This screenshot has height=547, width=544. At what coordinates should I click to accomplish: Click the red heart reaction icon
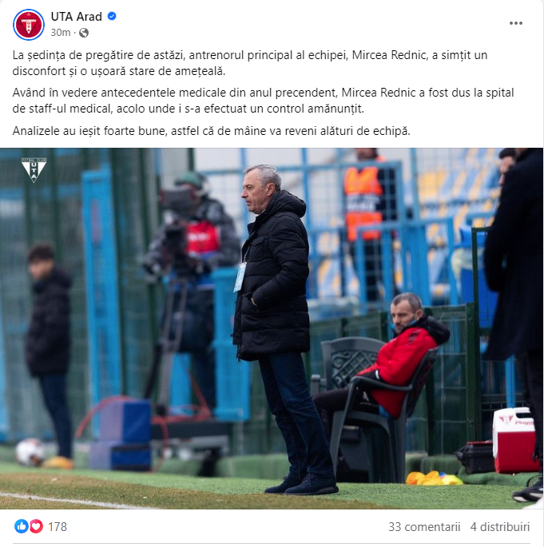[x=36, y=526]
